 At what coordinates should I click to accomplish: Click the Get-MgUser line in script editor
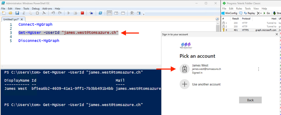tap(68, 32)
